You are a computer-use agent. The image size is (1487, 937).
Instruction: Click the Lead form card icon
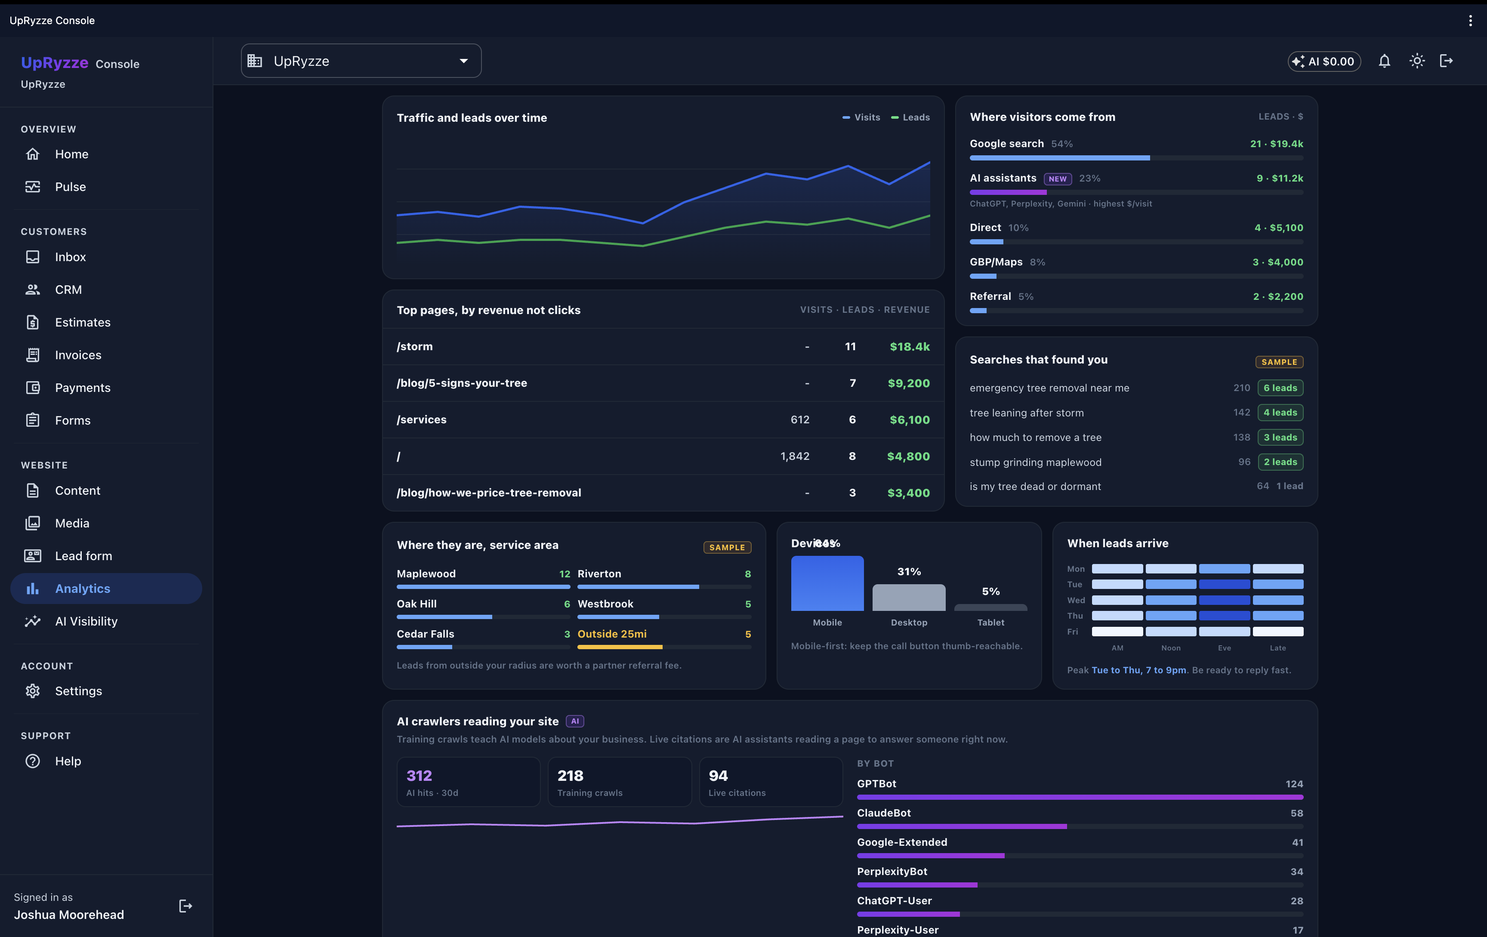33,556
